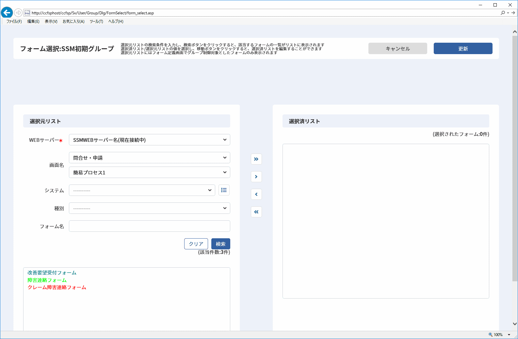The image size is (518, 339).
Task: Click the 更新 button
Action: (463, 49)
